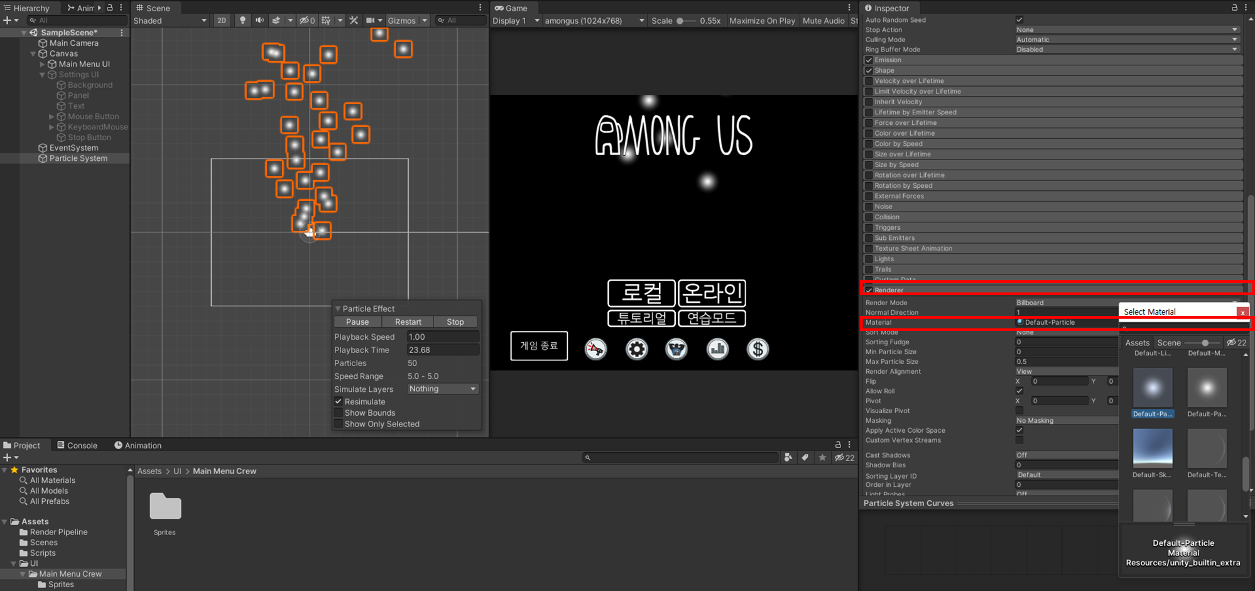The height and width of the screenshot is (591, 1255).
Task: Expand the Main Menu UI node
Action: tap(42, 64)
